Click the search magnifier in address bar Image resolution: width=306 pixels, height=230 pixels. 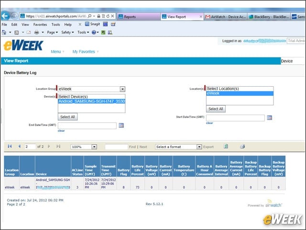coord(89,16)
